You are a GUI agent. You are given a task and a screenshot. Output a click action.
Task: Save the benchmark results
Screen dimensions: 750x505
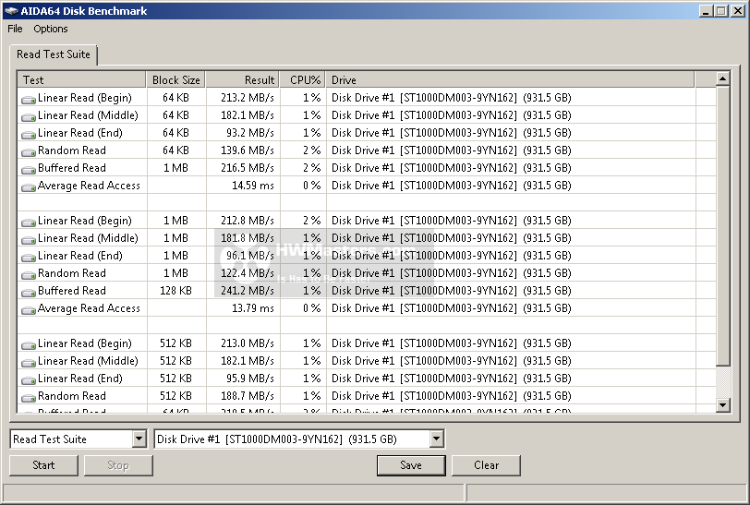[x=411, y=465]
